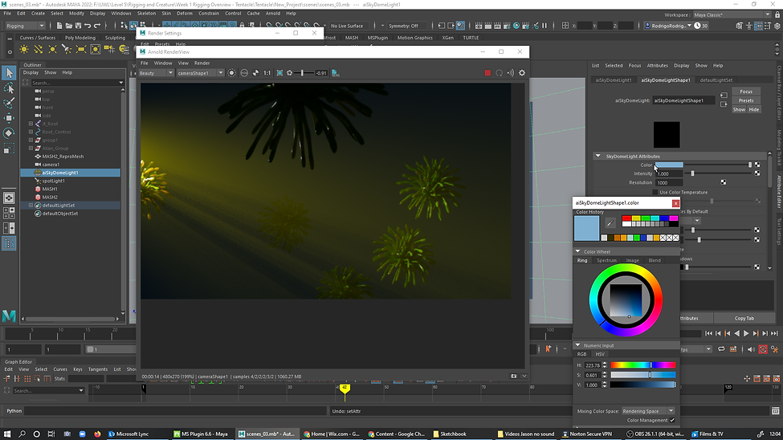Go to start of playback range

point(708,334)
